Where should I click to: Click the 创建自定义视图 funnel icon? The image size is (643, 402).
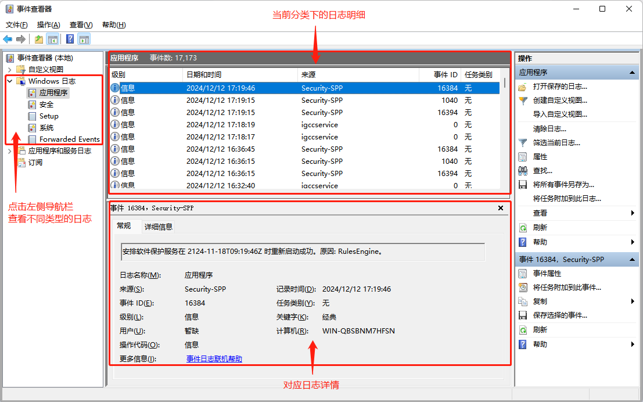point(522,100)
